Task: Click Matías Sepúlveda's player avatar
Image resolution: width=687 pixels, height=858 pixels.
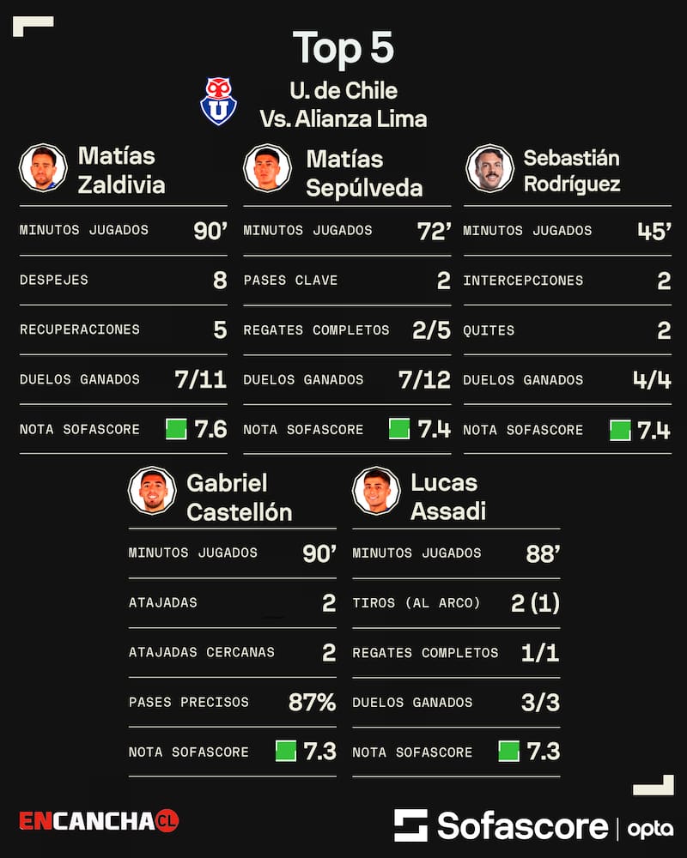Action: click(x=267, y=168)
